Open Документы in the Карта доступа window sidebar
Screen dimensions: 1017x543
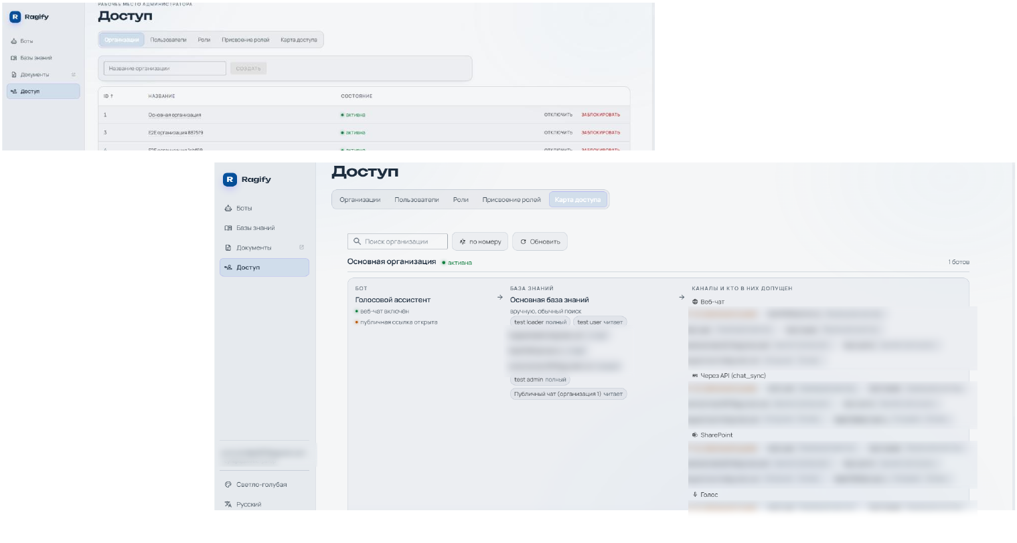point(264,248)
